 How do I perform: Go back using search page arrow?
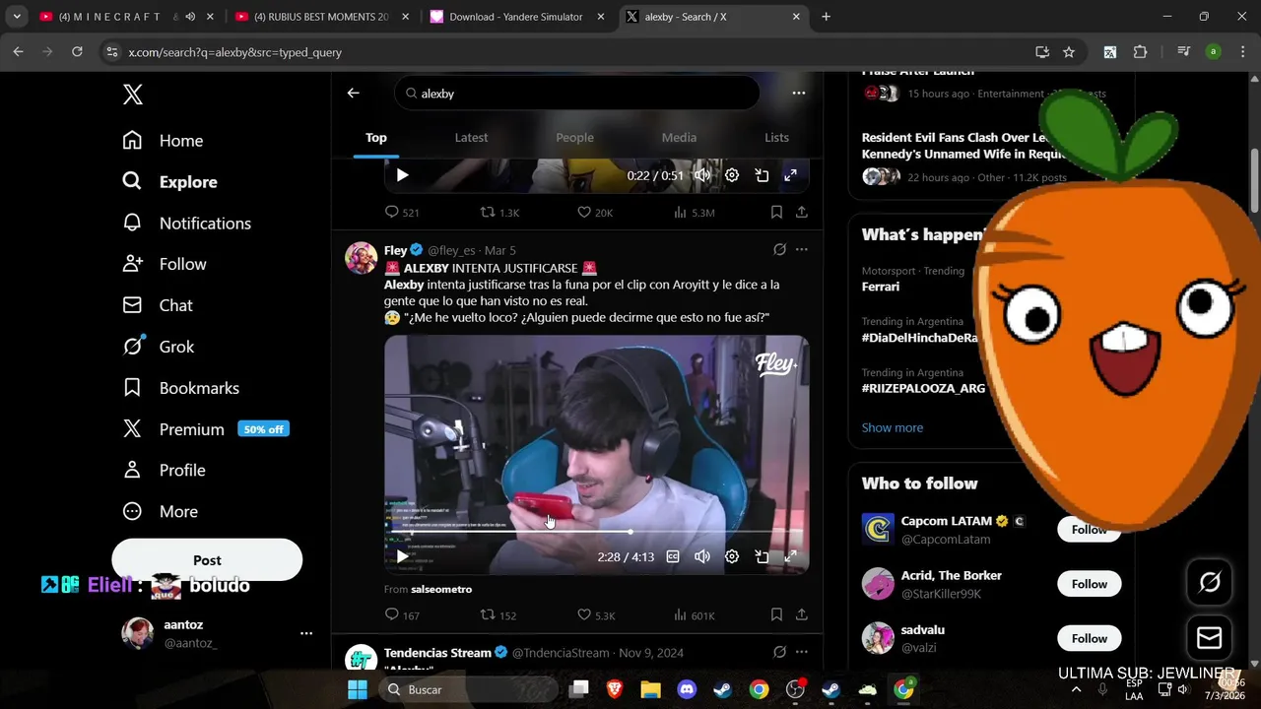[354, 93]
